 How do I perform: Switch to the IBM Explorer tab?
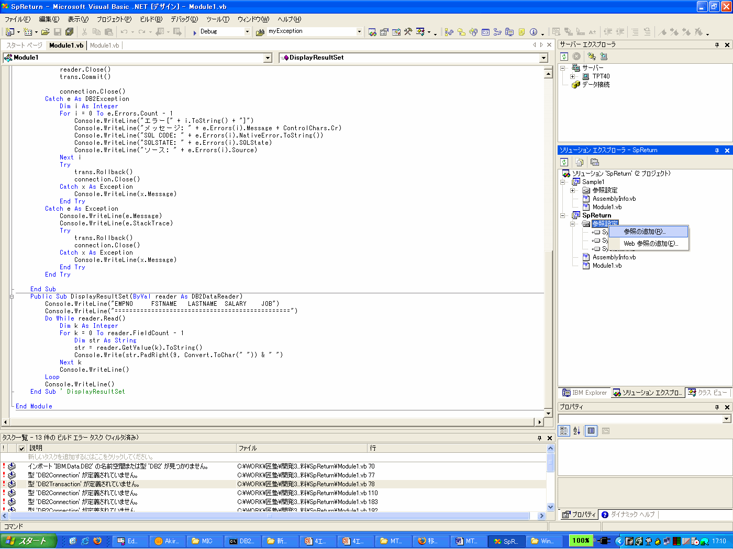[x=584, y=393]
